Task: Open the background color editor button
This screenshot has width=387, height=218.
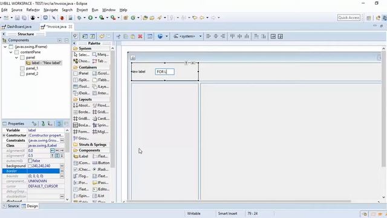Action: pyautogui.click(x=62, y=166)
